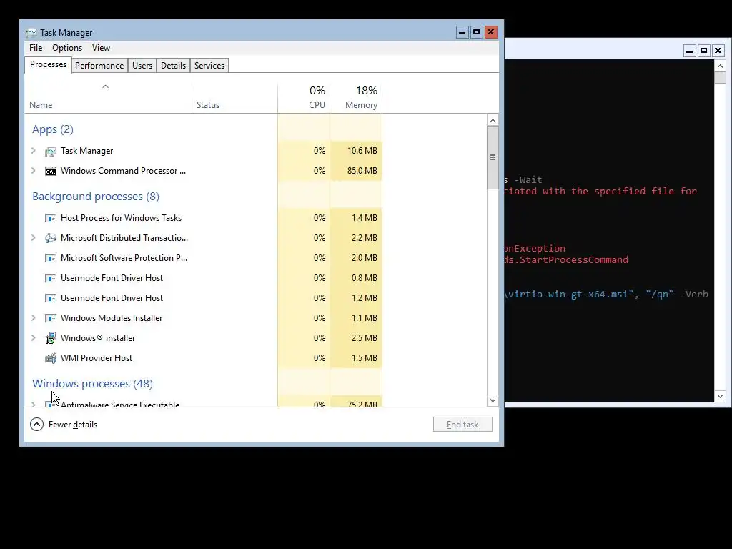
Task: Expand the Windows installer process entry
Action: pos(33,337)
